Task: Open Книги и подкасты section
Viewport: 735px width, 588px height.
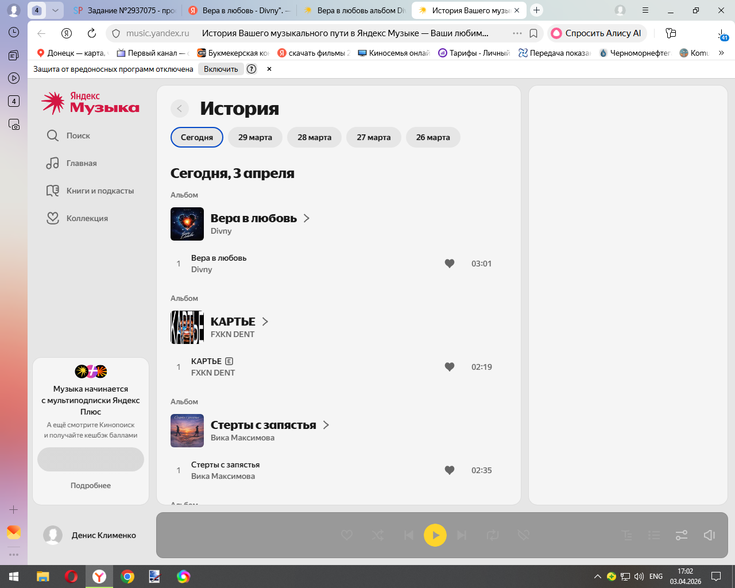Action: (90, 191)
